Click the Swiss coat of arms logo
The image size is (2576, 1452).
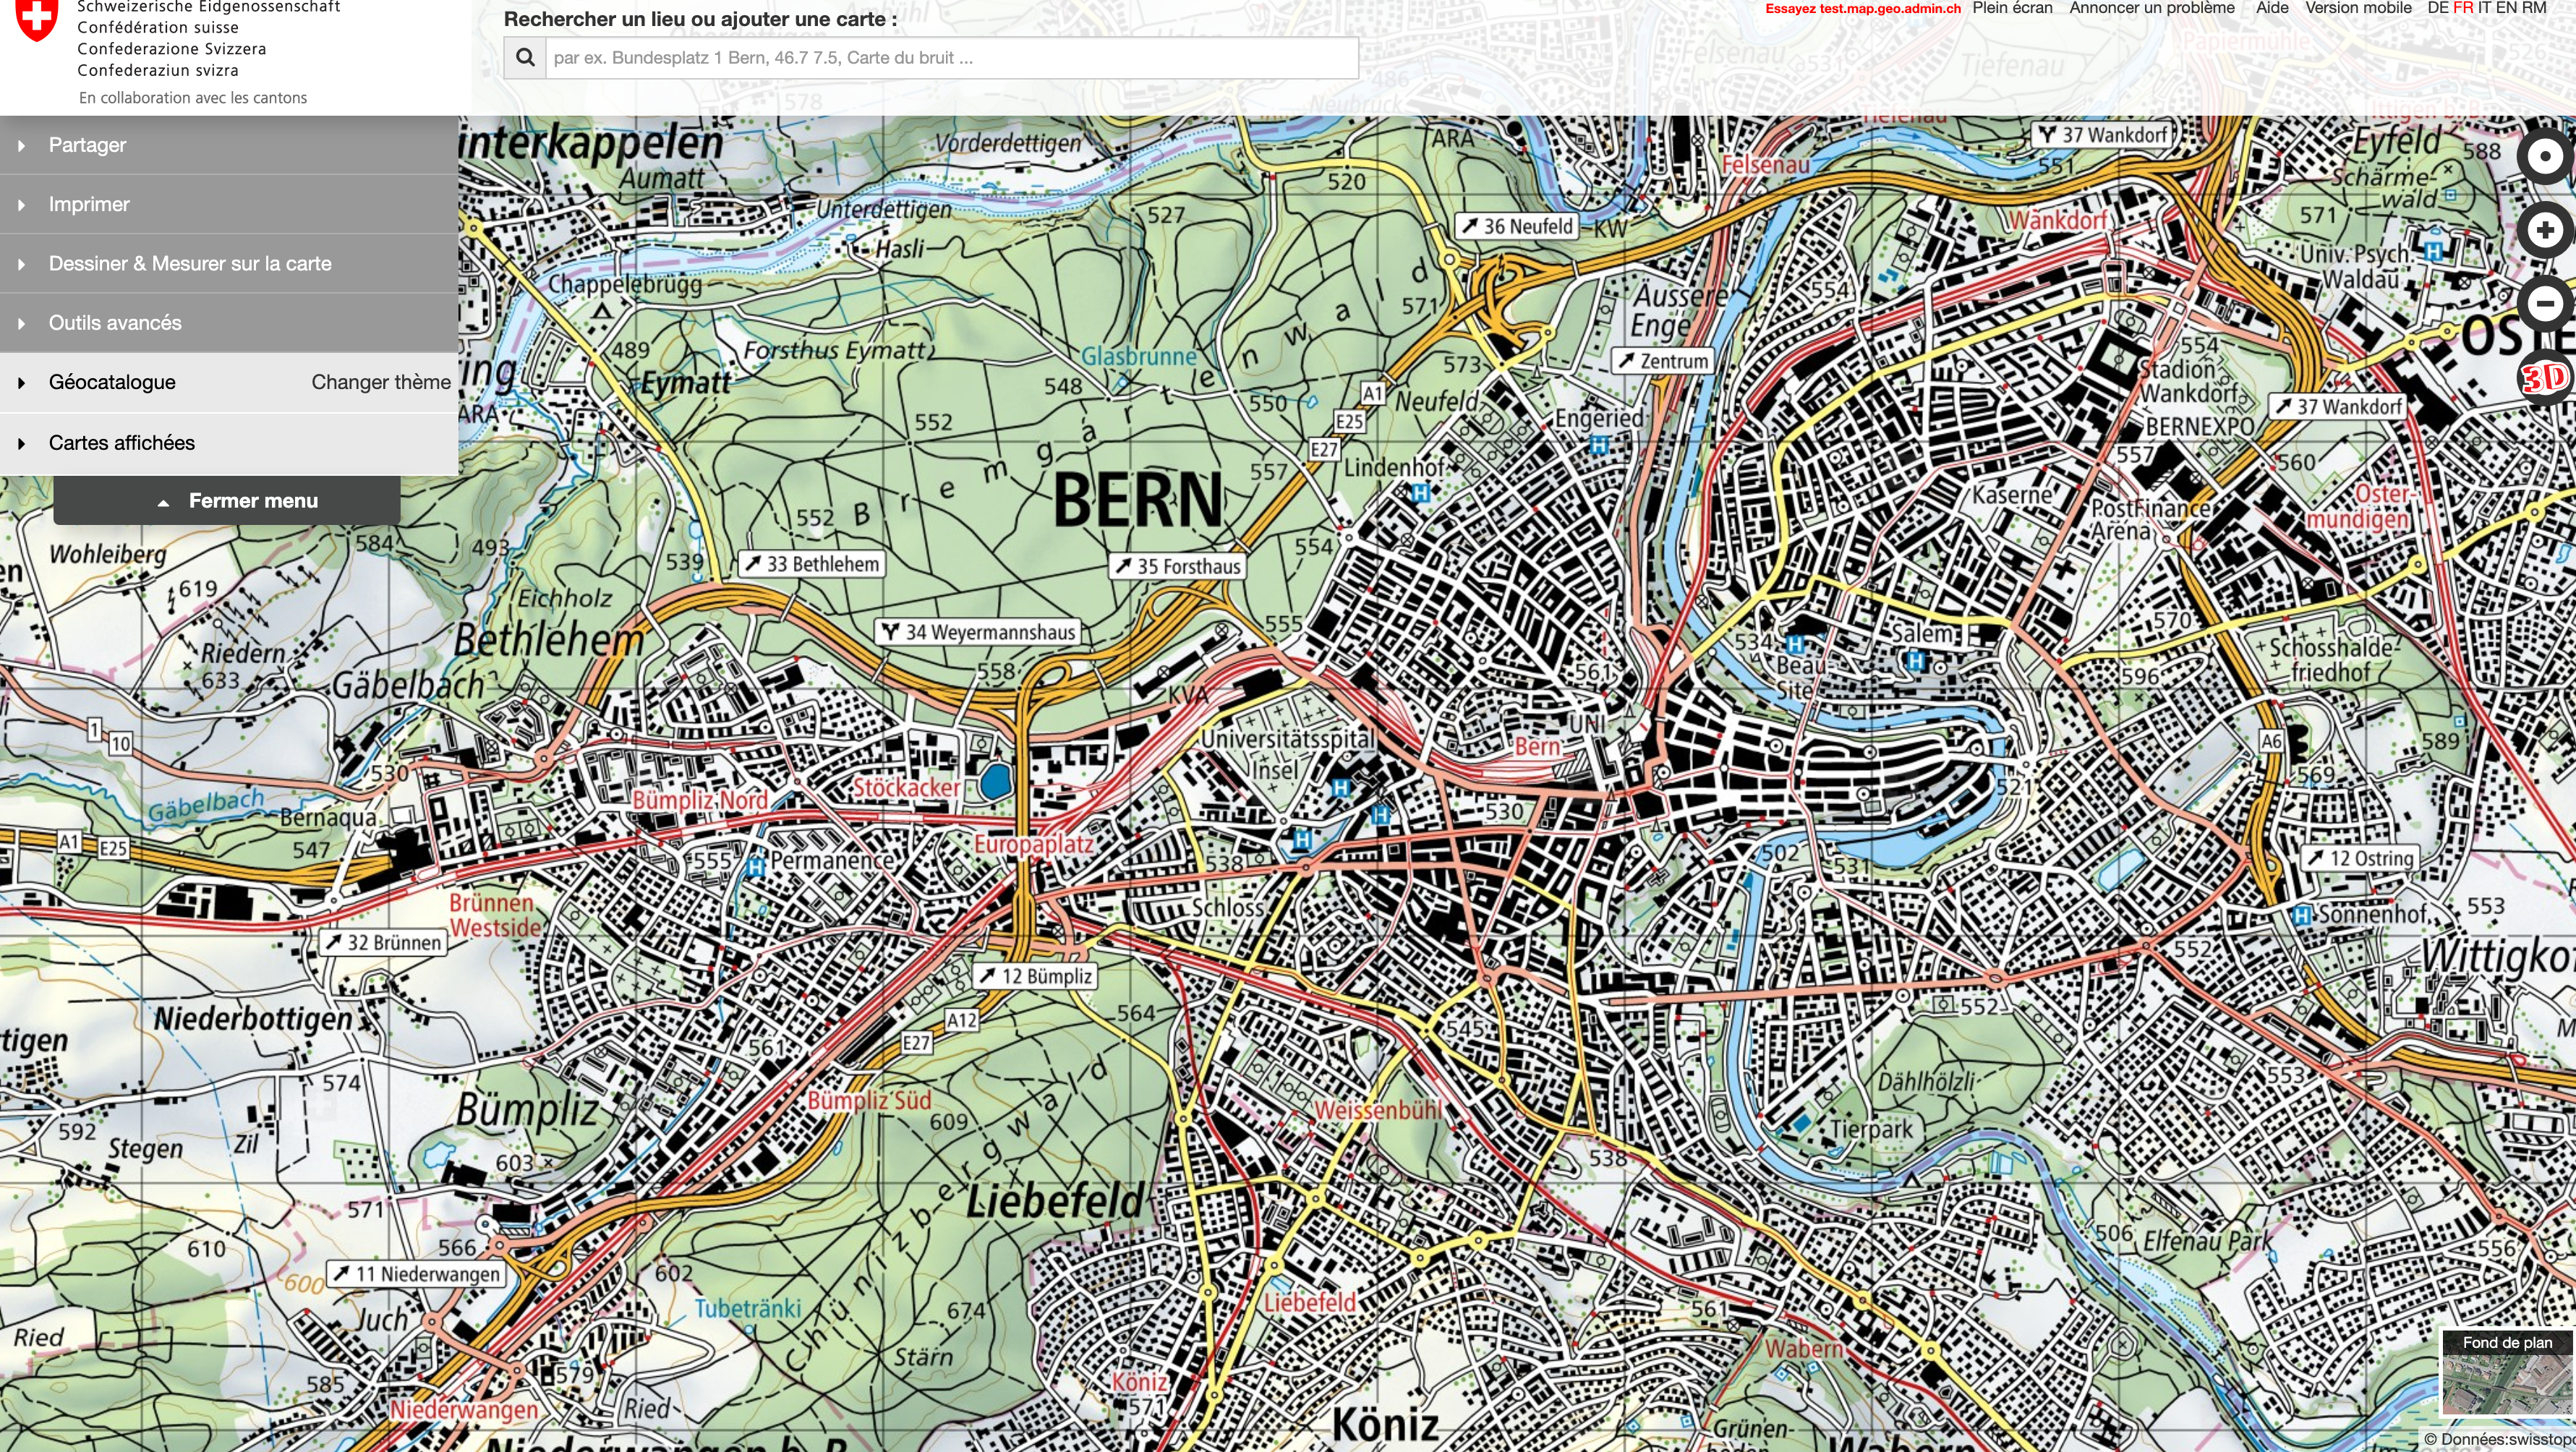pyautogui.click(x=37, y=18)
